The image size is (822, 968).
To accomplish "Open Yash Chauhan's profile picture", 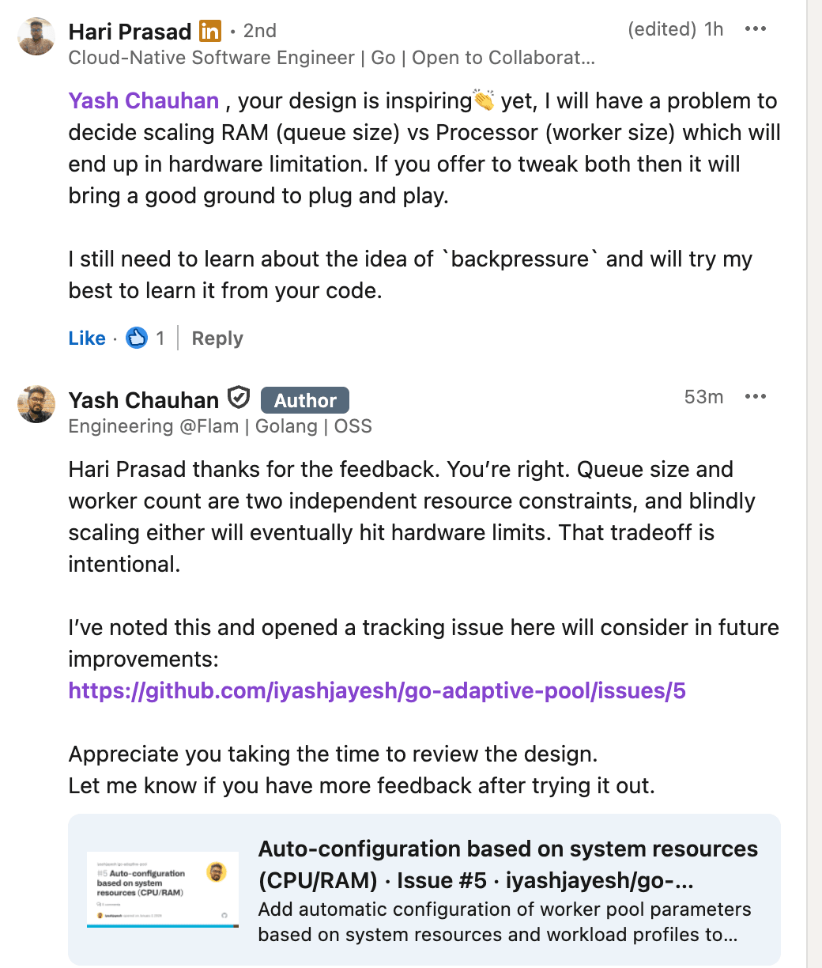I will (36, 404).
